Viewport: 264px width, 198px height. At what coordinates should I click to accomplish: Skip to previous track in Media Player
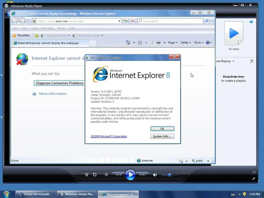(x=118, y=175)
